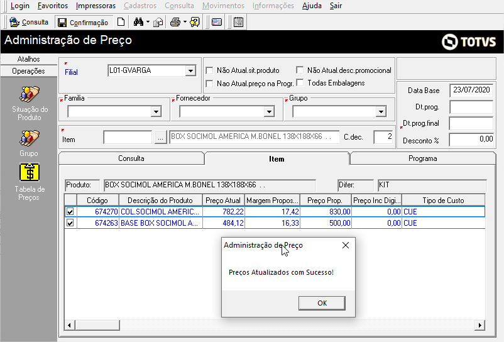
Task: Click the Preço Atual column header
Action: [x=223, y=201]
